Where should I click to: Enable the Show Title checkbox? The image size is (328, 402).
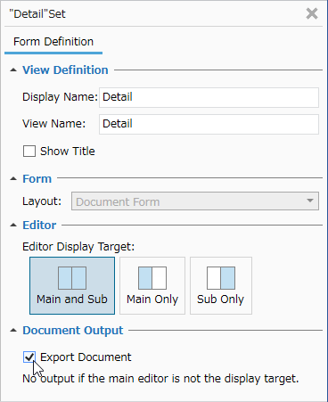[x=29, y=152]
